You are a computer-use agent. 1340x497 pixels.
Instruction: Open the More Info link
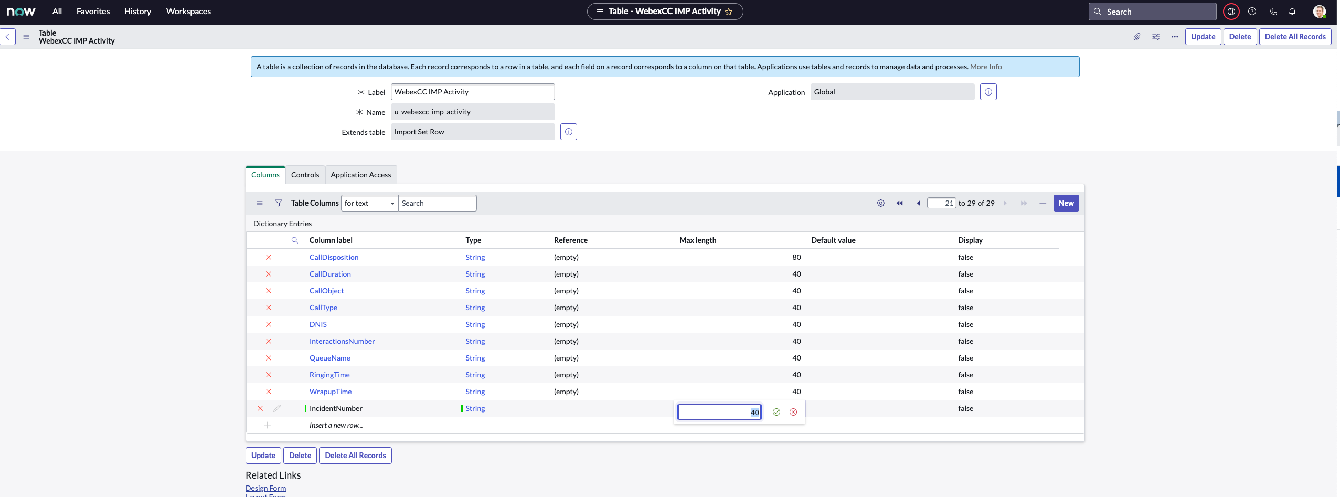[x=986, y=67]
